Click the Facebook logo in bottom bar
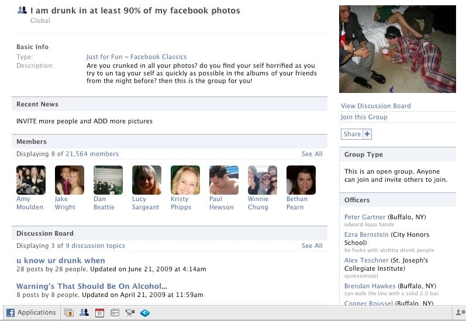466x321 pixels. [11, 313]
